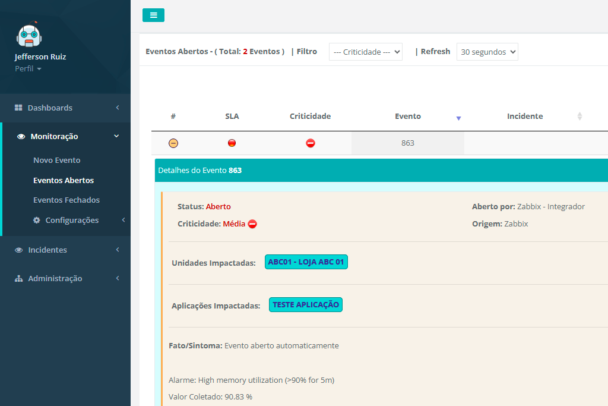Click the hamburger menu toggle button
This screenshot has height=406, width=608.
point(153,15)
